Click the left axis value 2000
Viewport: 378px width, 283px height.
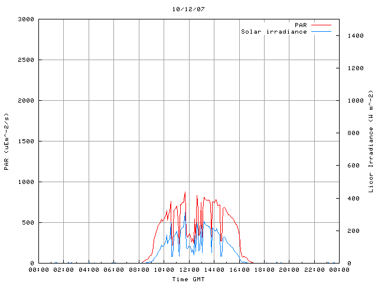tap(26, 101)
